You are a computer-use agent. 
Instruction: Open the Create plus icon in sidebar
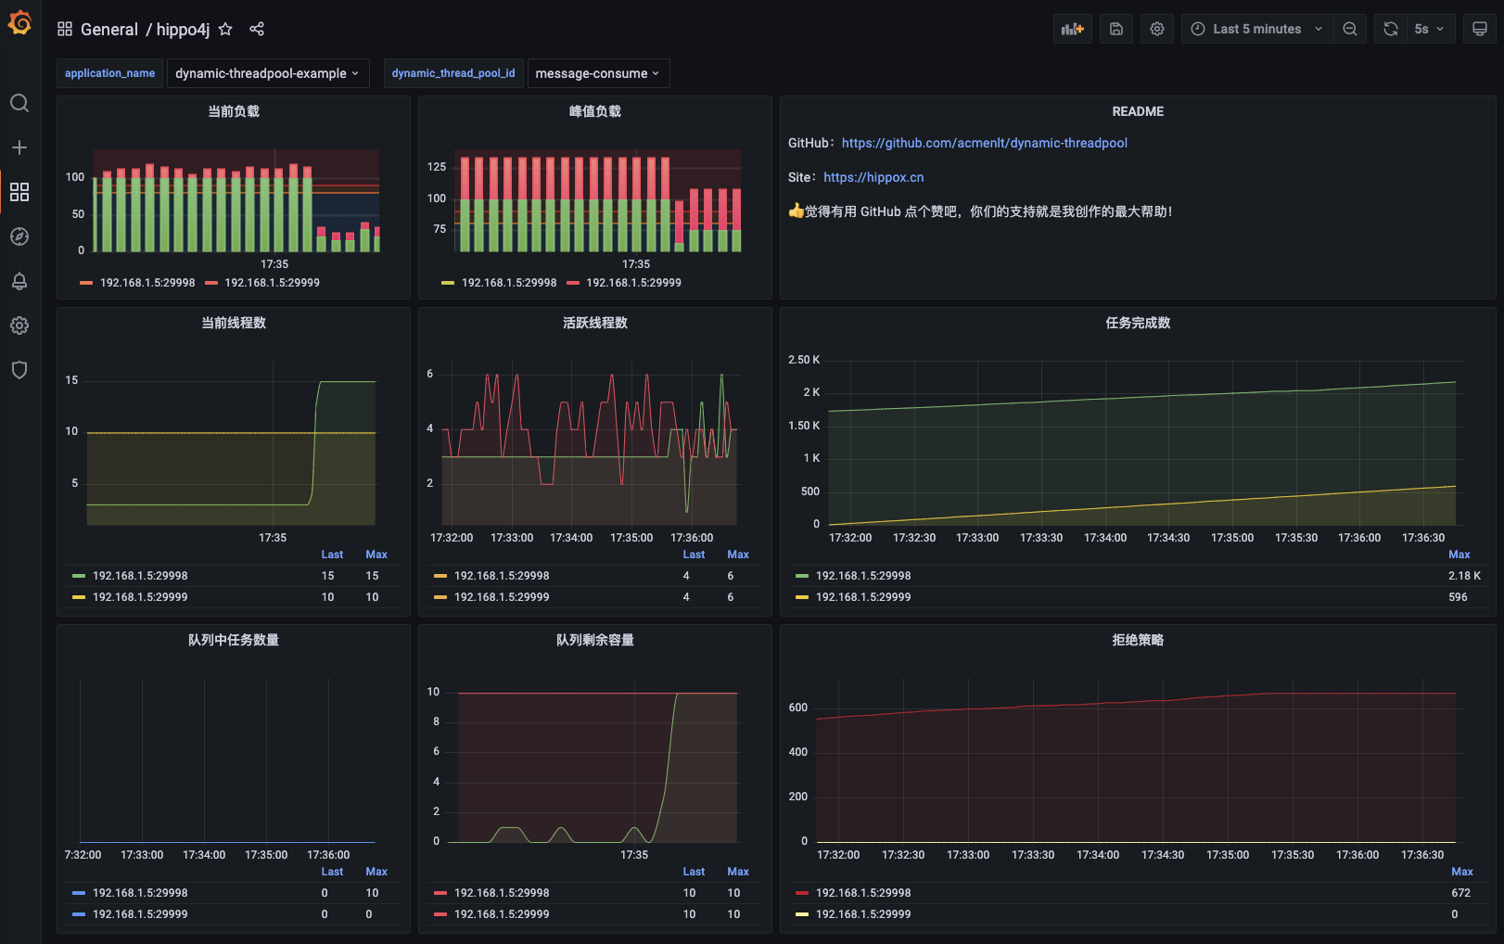tap(19, 147)
